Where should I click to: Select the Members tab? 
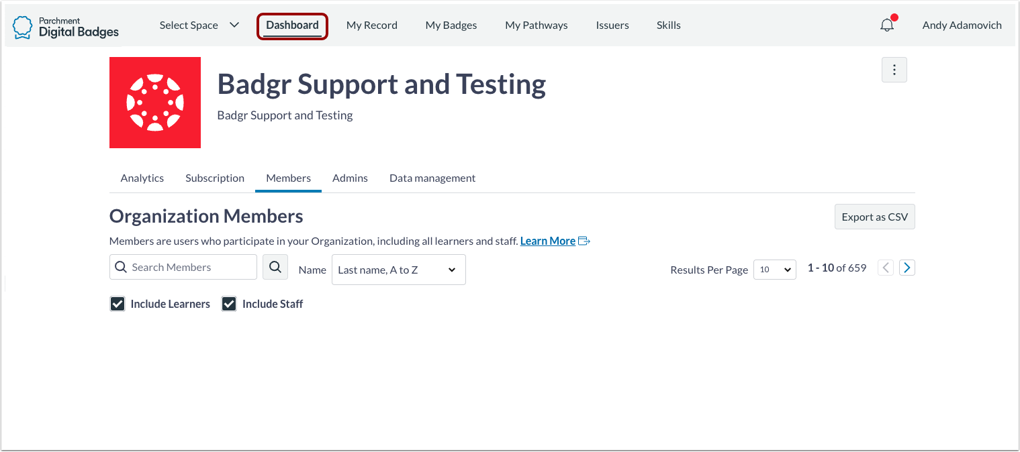tap(288, 178)
